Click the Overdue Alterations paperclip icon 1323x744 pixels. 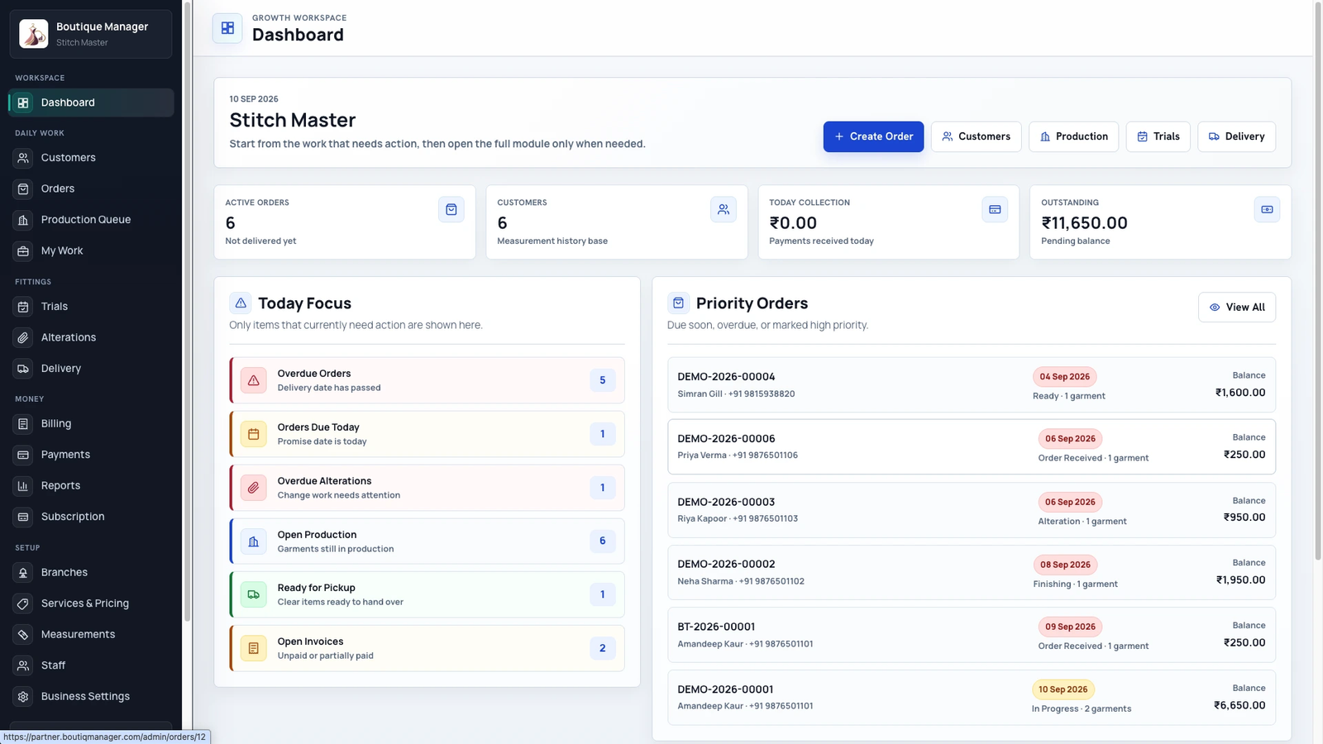[254, 488]
